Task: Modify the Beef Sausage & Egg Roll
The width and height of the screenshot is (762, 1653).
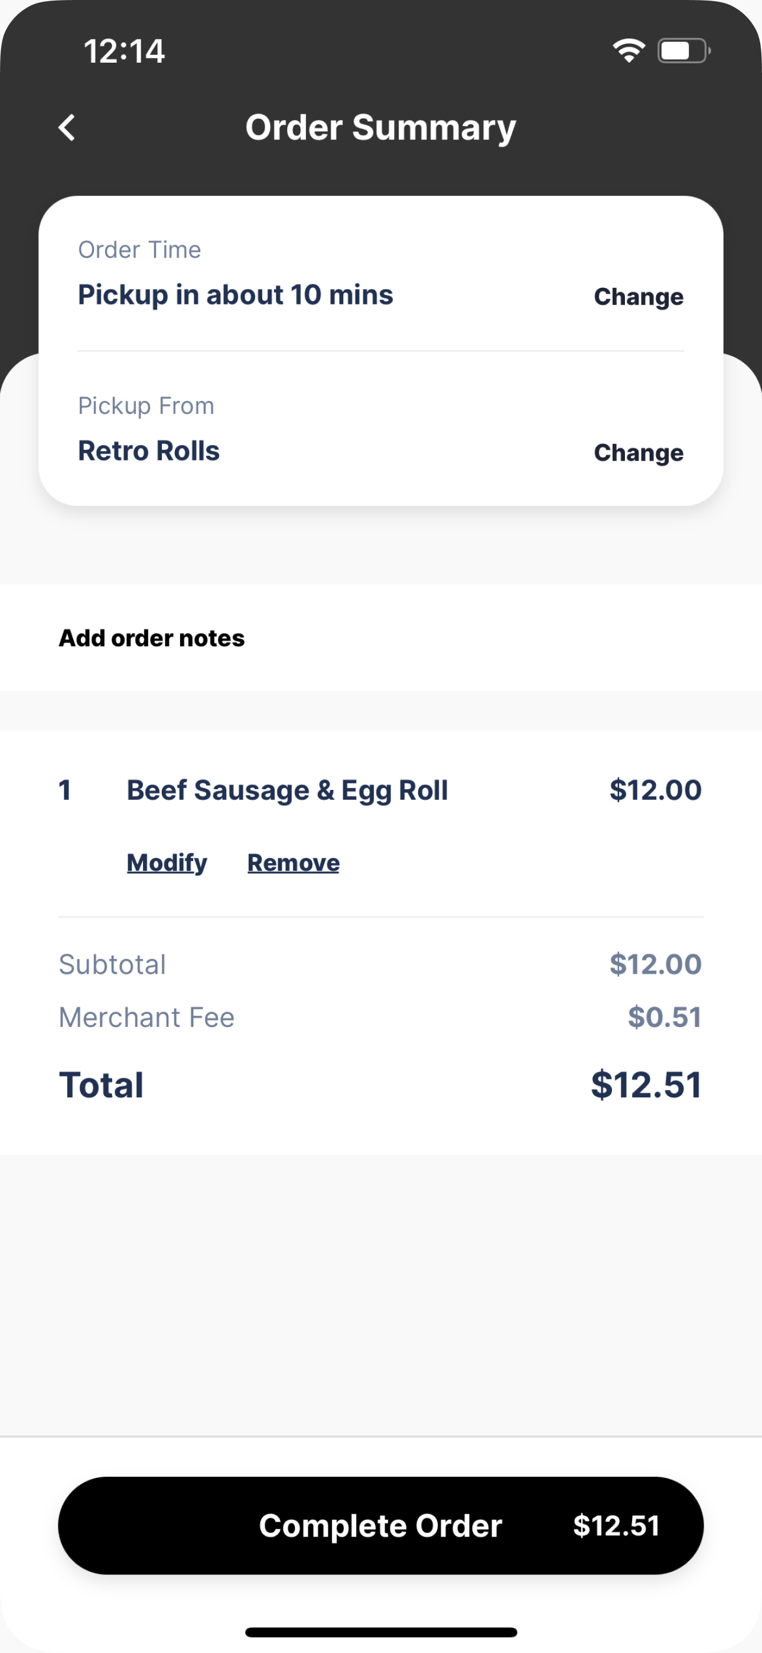Action: 167,863
